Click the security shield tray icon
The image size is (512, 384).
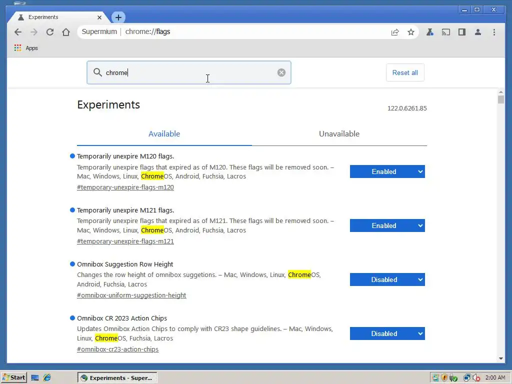(x=444, y=378)
